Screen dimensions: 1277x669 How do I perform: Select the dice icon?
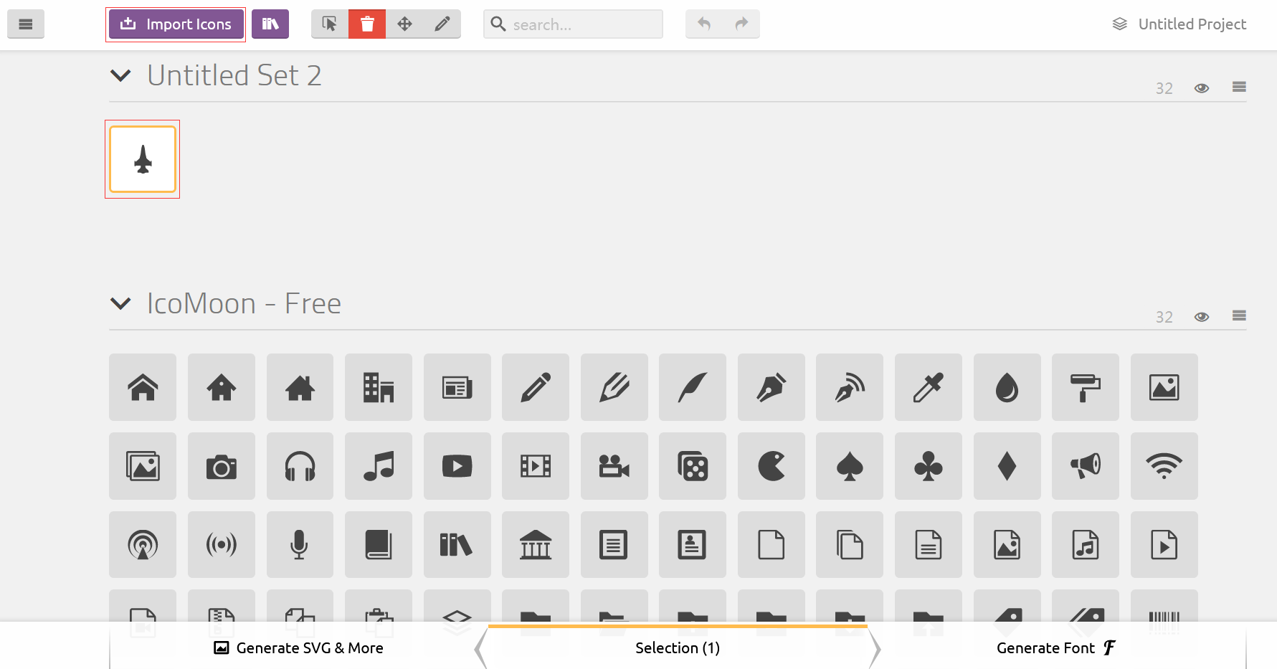(x=693, y=466)
